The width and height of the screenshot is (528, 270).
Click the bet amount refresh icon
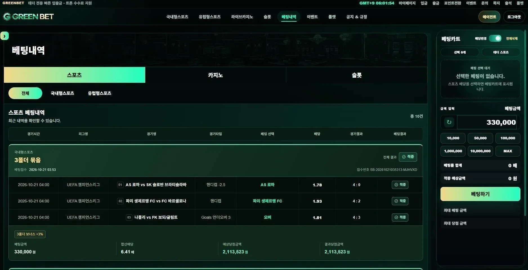coord(449,122)
